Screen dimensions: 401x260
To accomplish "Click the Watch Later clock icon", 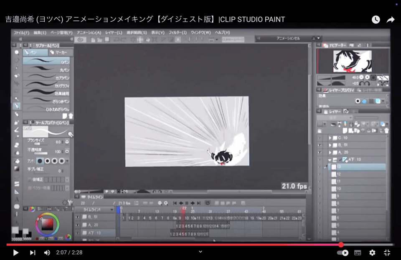I will pos(376,20).
